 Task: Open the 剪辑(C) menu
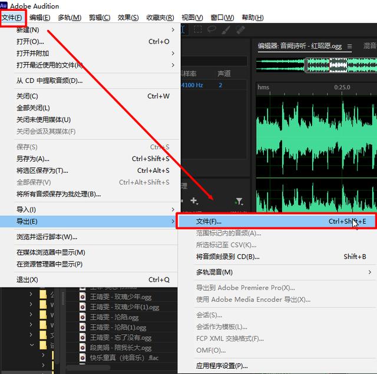click(100, 18)
